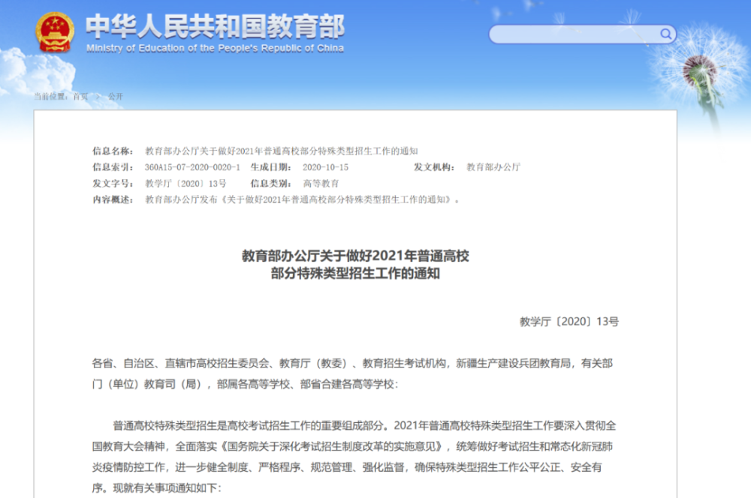Click the 信息索引 label
751x498 pixels.
[112, 167]
